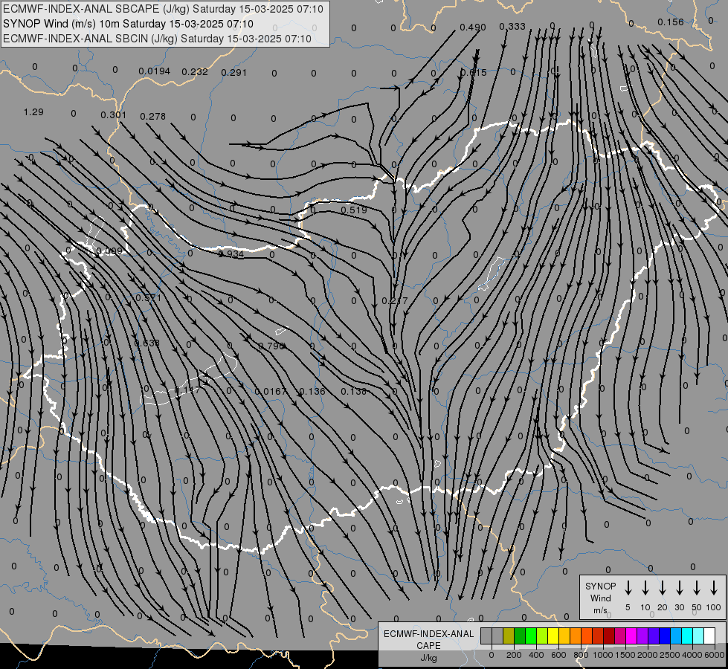Click the 0.0194 CAPE value on map
This screenshot has height=669, width=728.
point(155,71)
